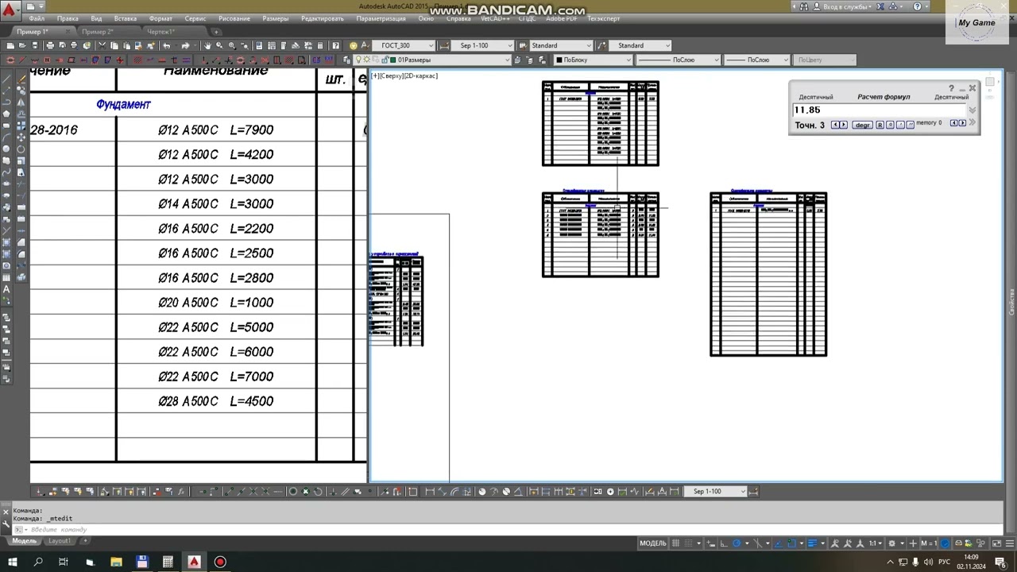Open the ГОСТ_300 text style dropdown
The image size is (1017, 572).
pyautogui.click(x=403, y=45)
